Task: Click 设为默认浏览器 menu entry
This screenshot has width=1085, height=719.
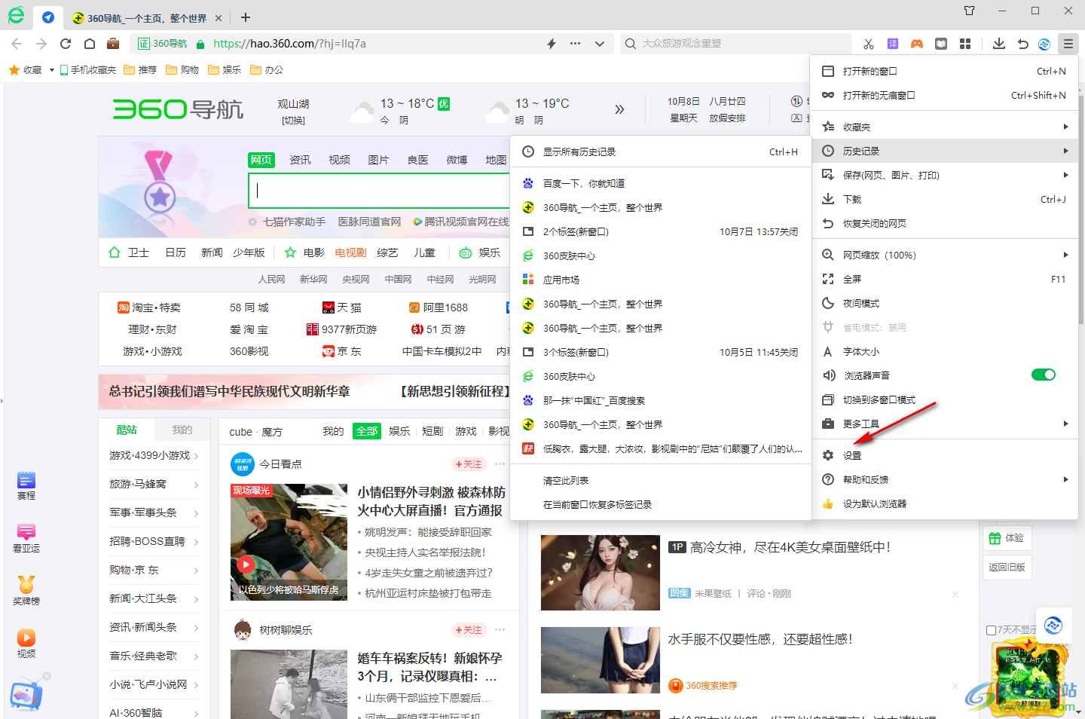Action: (x=944, y=503)
